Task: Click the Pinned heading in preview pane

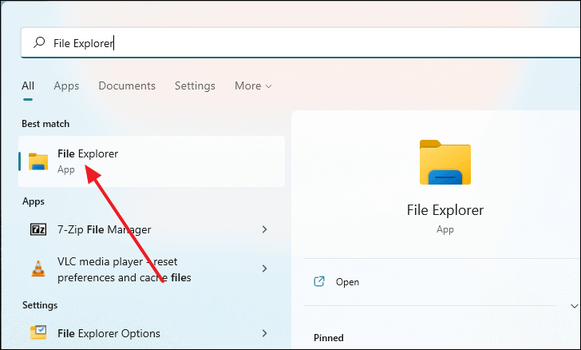Action: tap(329, 338)
